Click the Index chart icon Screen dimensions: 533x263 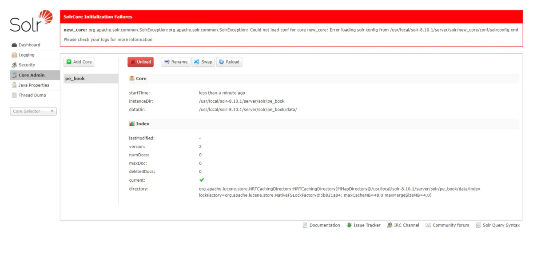pos(132,124)
